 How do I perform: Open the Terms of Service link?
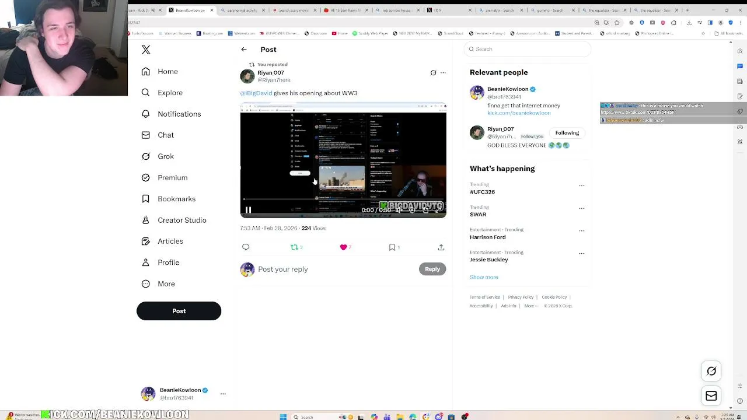[485, 297]
